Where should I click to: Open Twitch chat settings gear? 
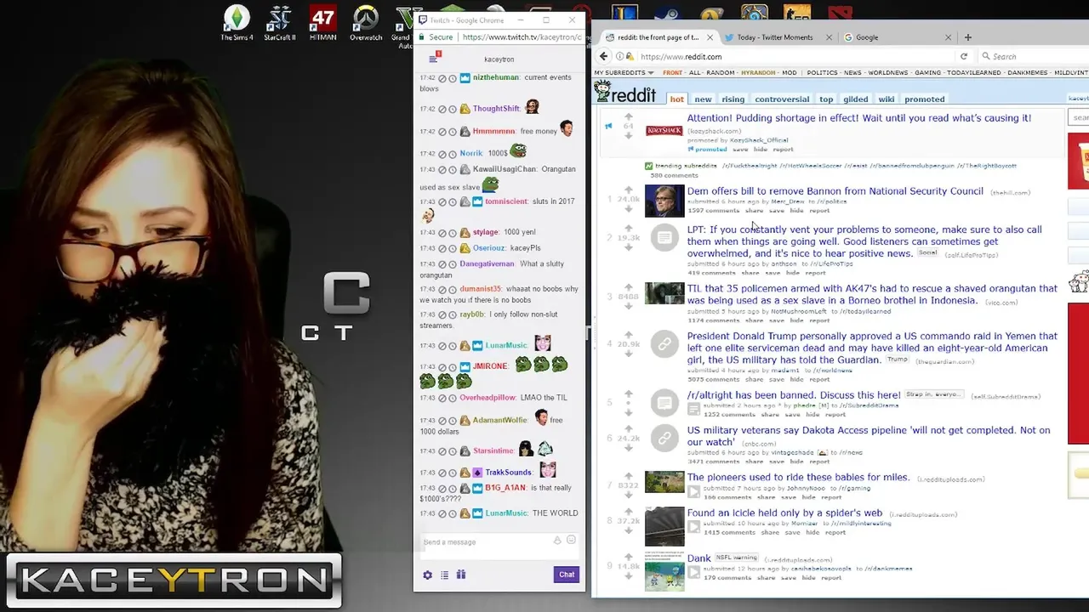[428, 575]
